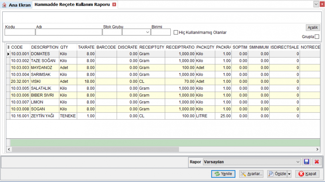Viewport: 325px width, 182px height.
Task: Click the Ana Ekran home icon
Action: click(x=4, y=5)
